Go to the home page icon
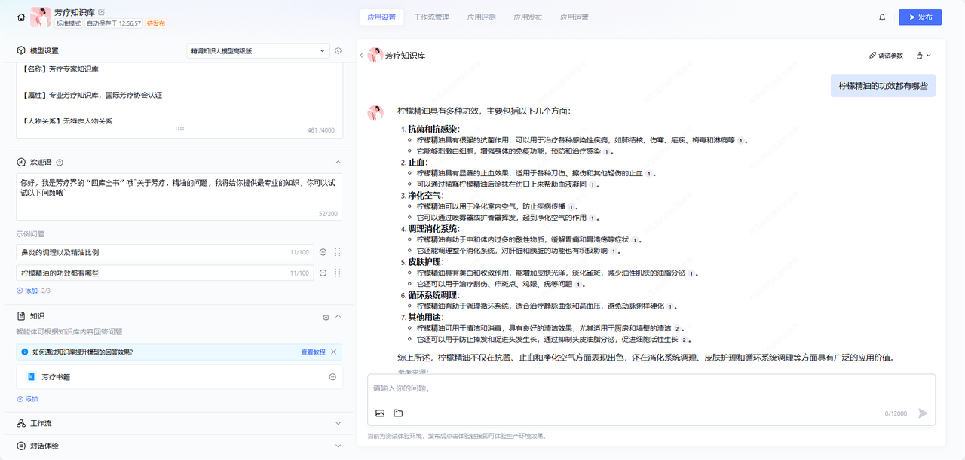 (x=20, y=17)
